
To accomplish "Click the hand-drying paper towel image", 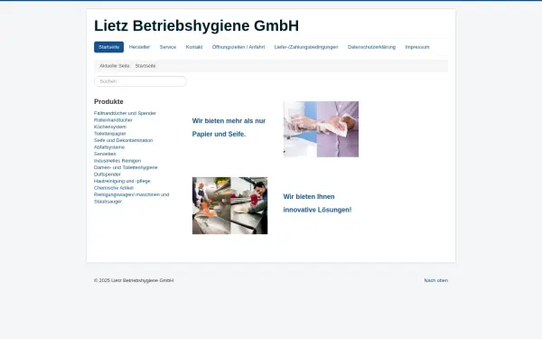I will (321, 129).
